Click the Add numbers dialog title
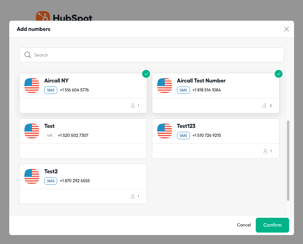 [34, 29]
